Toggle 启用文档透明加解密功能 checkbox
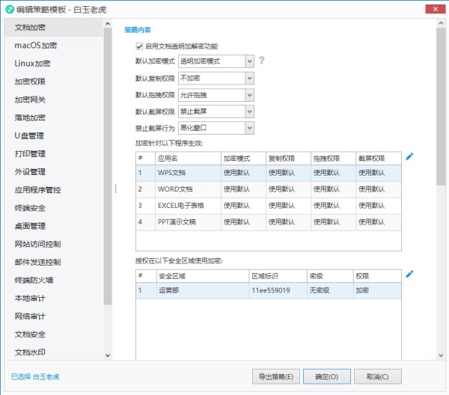The image size is (449, 395). [x=139, y=46]
